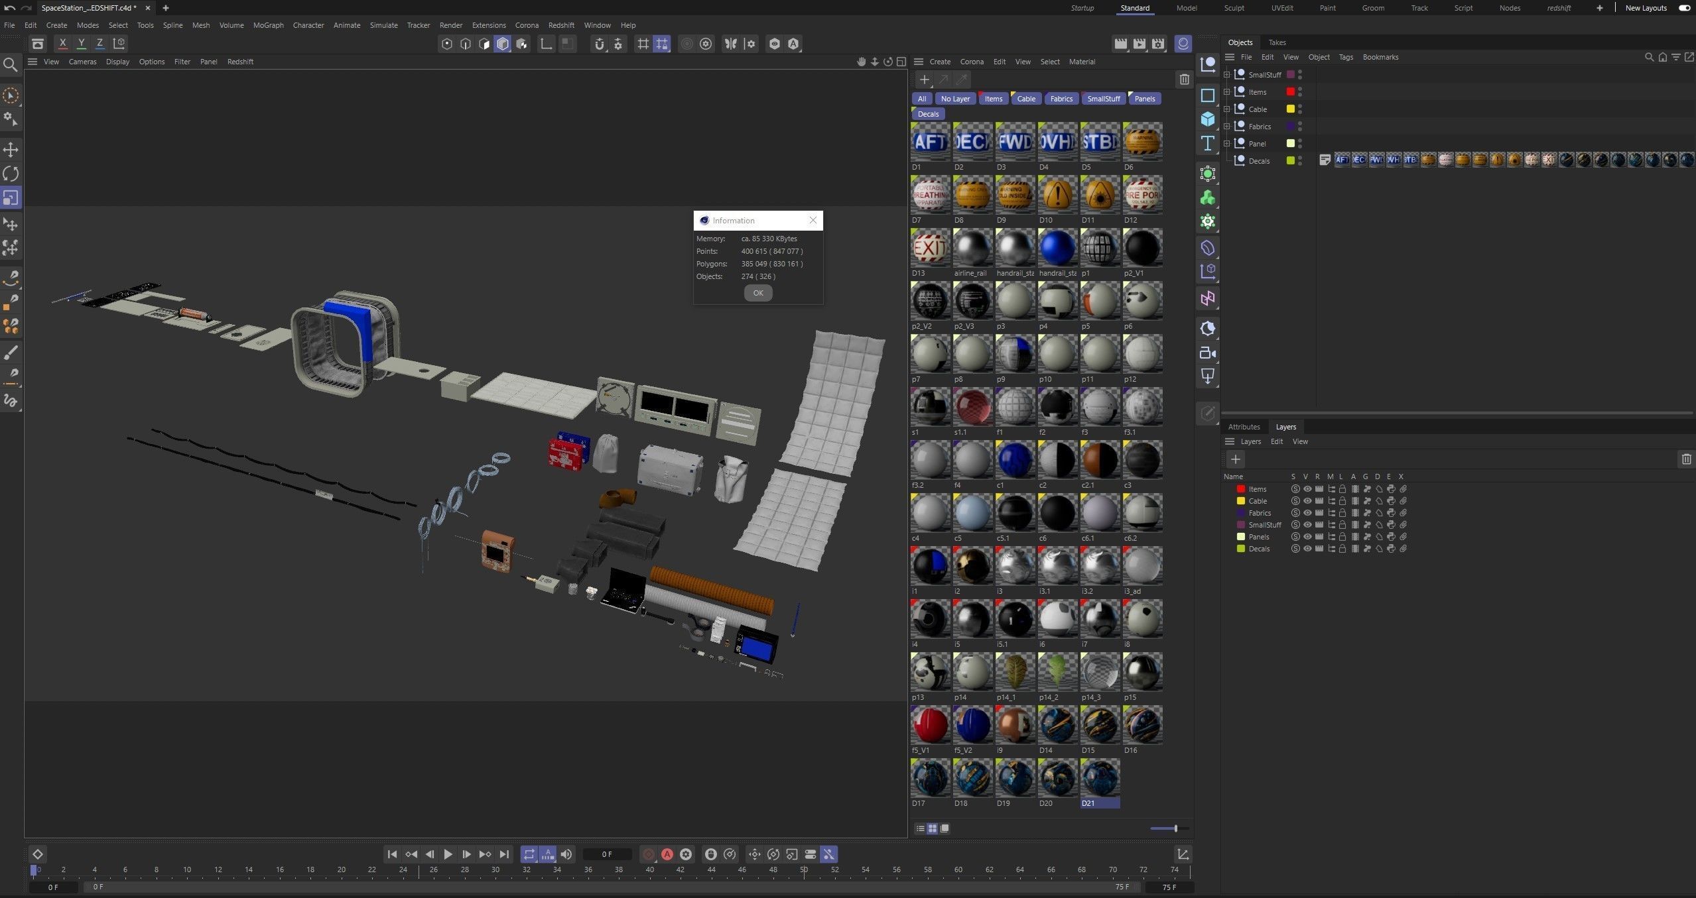1696x898 pixels.
Task: Select the D21 material thumbnail
Action: tap(1100, 781)
